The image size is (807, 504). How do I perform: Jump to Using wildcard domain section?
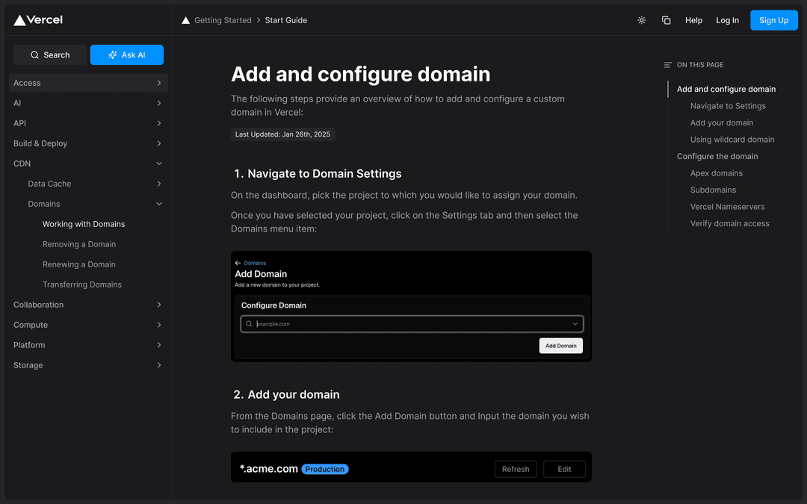pos(732,140)
